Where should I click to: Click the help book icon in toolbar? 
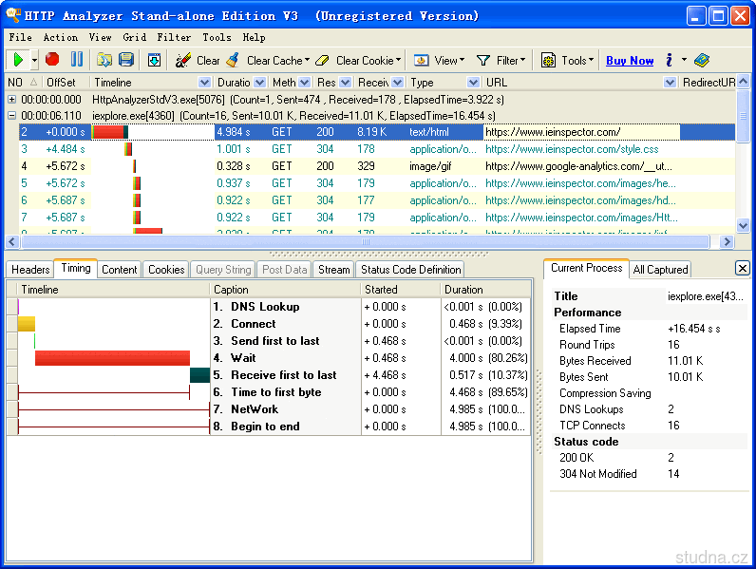701,60
